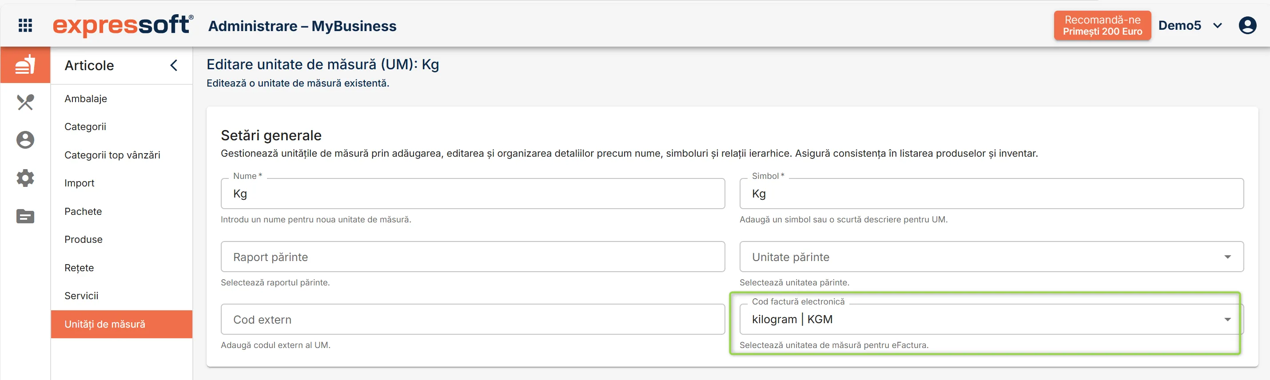Viewport: 1270px width, 380px height.
Task: Click the 'Adaugă un simbol sau o scurtă descriere pentru UM.' hint
Action: 844,220
